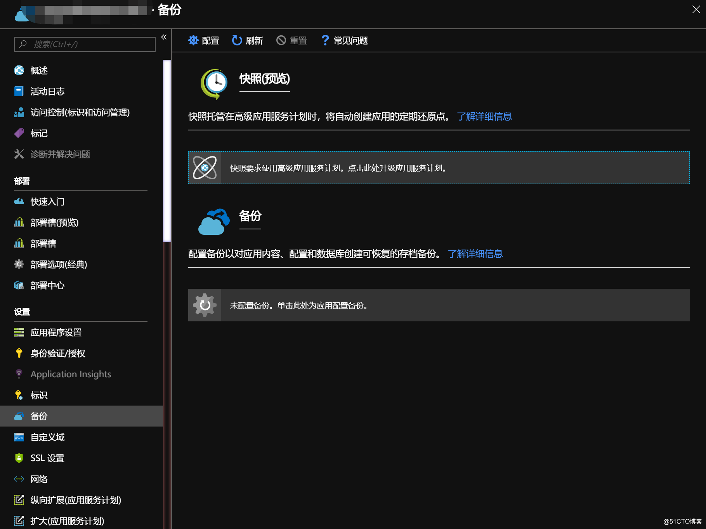
Task: Collapse the sidebar with double-chevron icon
Action: click(164, 37)
